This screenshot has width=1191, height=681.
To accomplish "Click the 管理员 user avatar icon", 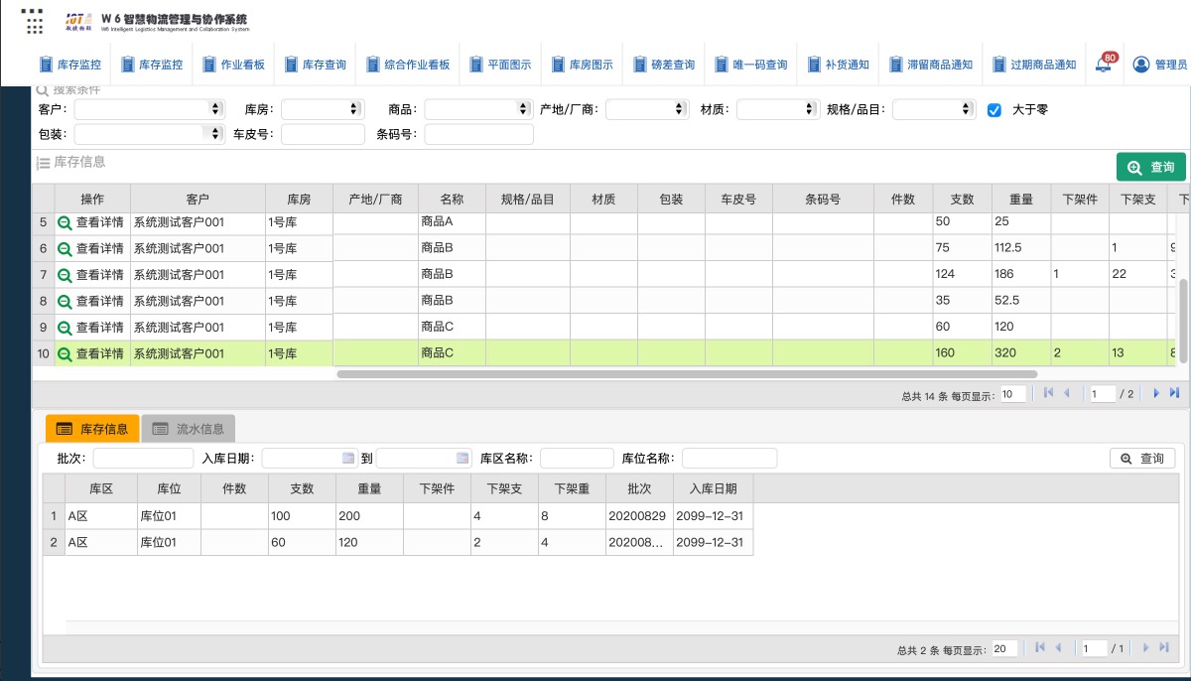I will coord(1140,65).
